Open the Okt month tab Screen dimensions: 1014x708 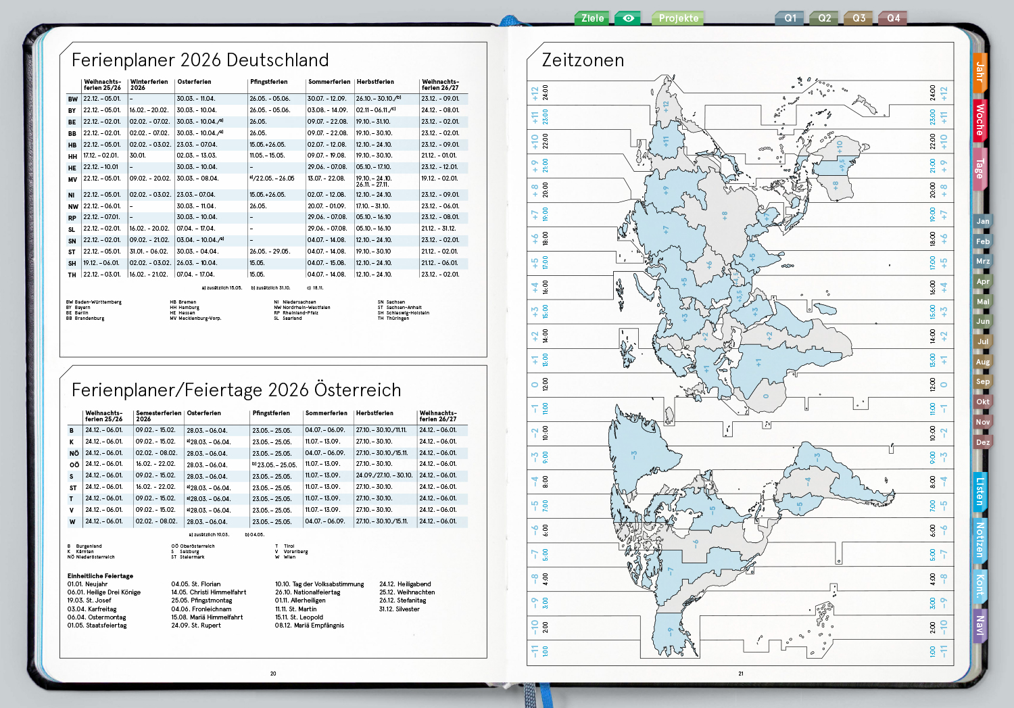point(982,402)
